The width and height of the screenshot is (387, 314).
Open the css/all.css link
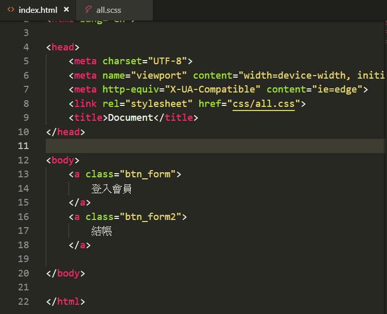click(x=263, y=104)
